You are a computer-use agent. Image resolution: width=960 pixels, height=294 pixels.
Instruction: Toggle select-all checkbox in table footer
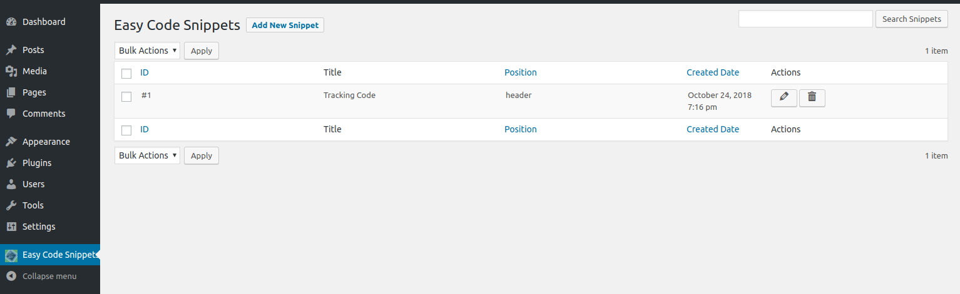126,130
